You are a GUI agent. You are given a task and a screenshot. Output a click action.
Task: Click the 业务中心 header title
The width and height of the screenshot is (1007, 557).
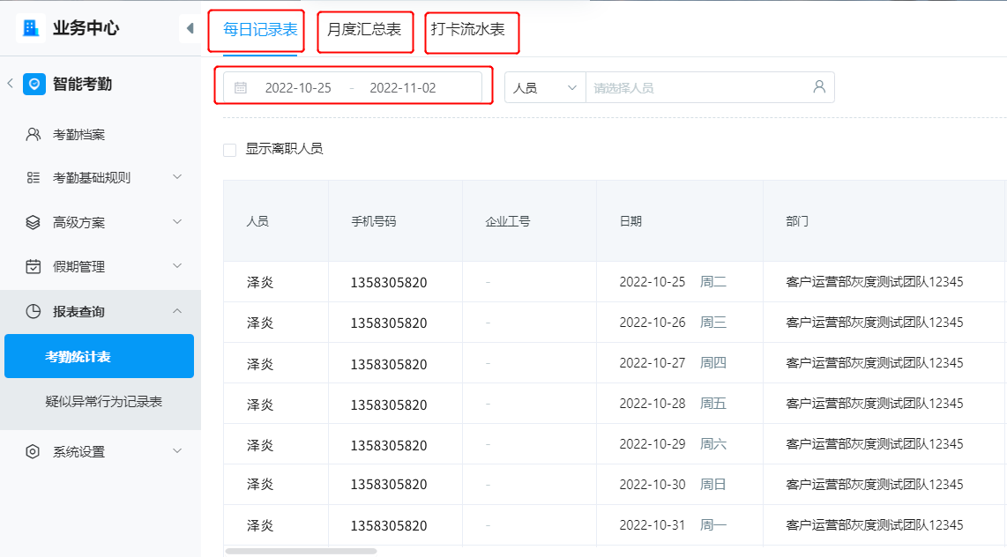tap(86, 28)
